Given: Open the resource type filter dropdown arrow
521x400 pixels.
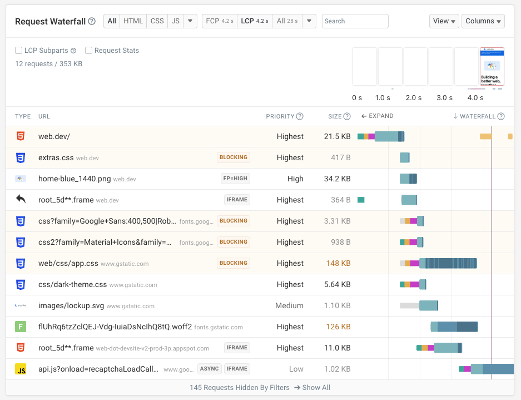Looking at the screenshot, I should [x=190, y=21].
